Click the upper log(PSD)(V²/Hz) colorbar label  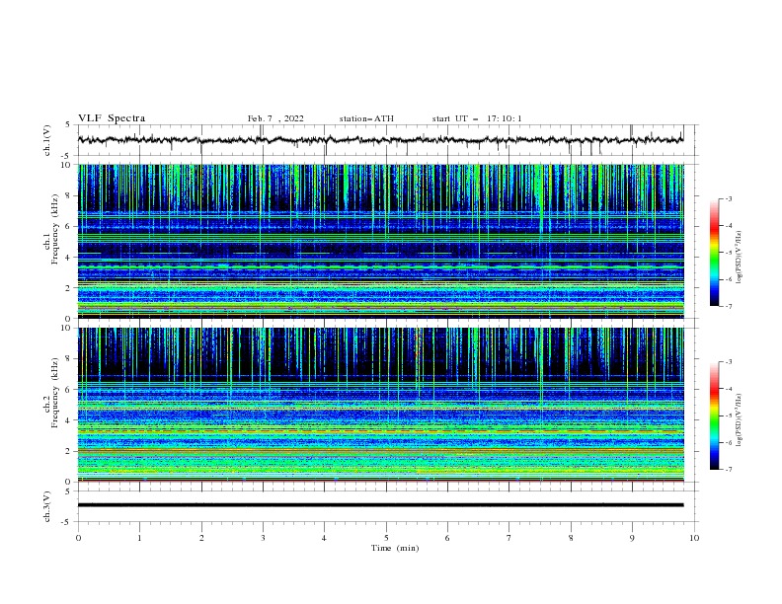click(x=740, y=258)
